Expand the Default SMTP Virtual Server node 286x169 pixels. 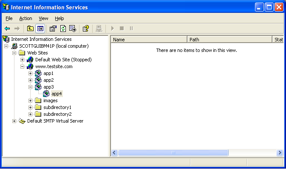click(x=14, y=121)
